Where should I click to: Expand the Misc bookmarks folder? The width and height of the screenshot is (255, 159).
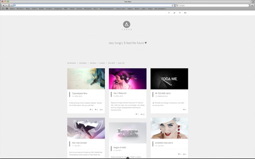(x=95, y=9)
